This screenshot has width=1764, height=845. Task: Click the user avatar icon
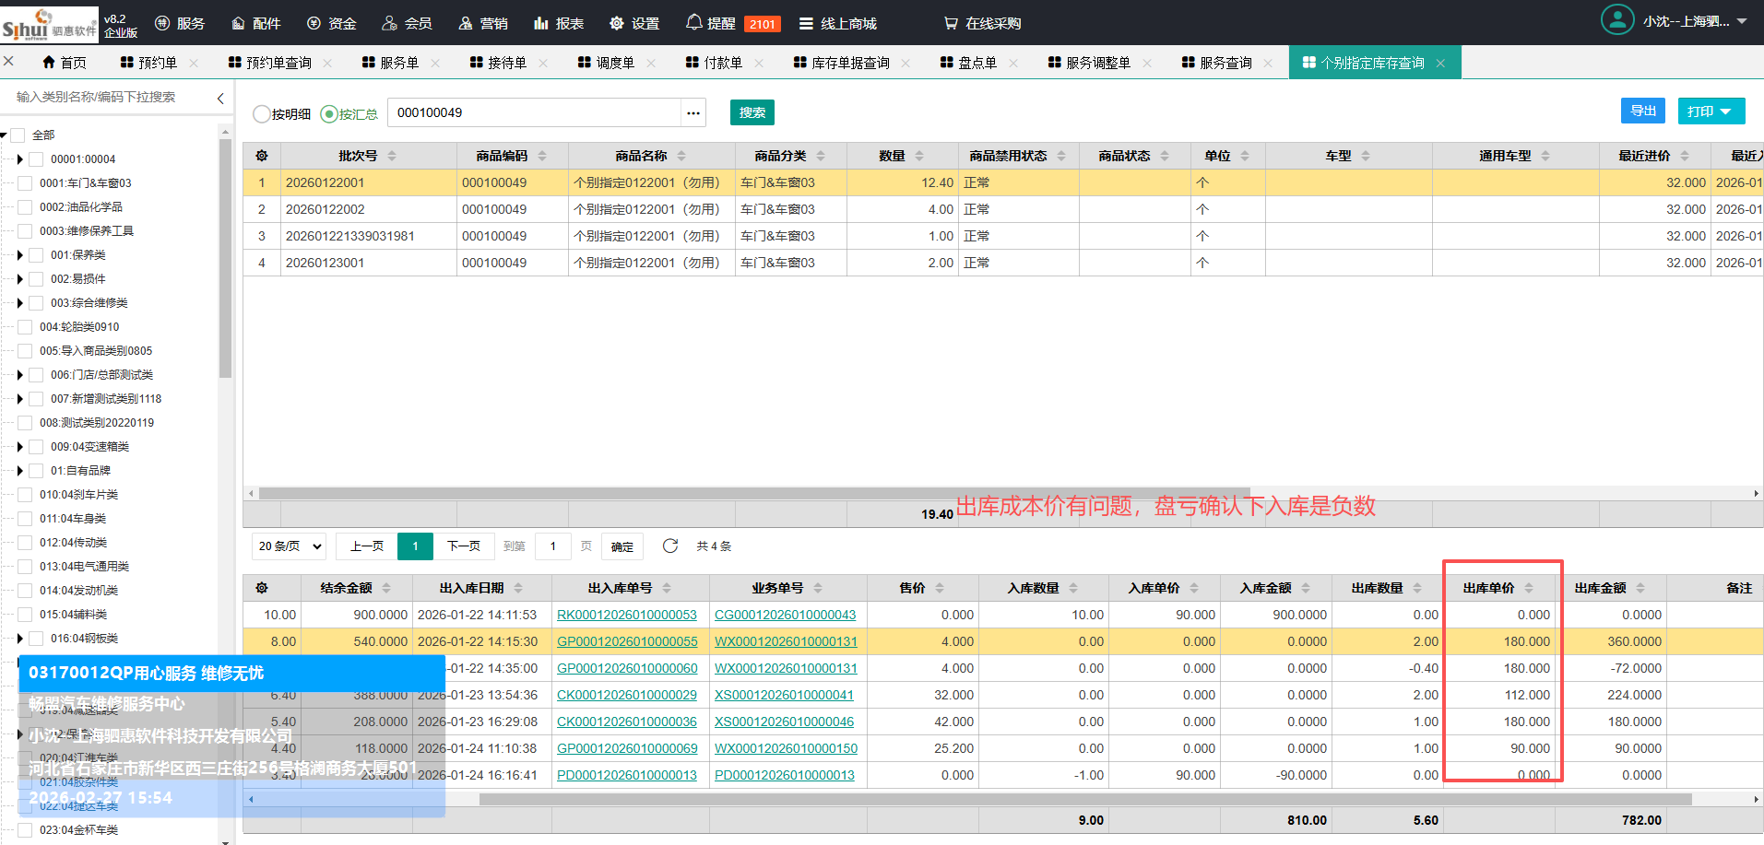[1616, 20]
